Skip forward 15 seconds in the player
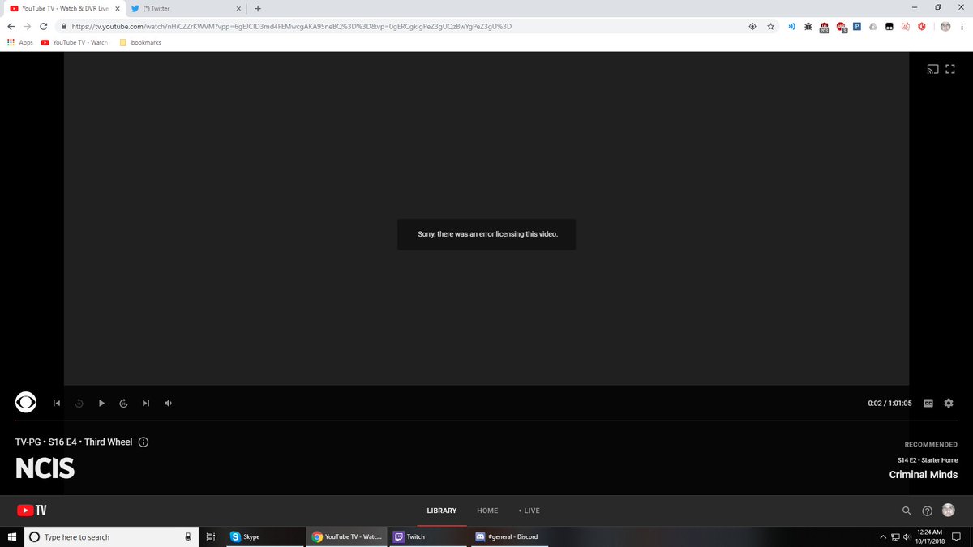The width and height of the screenshot is (973, 547). [123, 403]
